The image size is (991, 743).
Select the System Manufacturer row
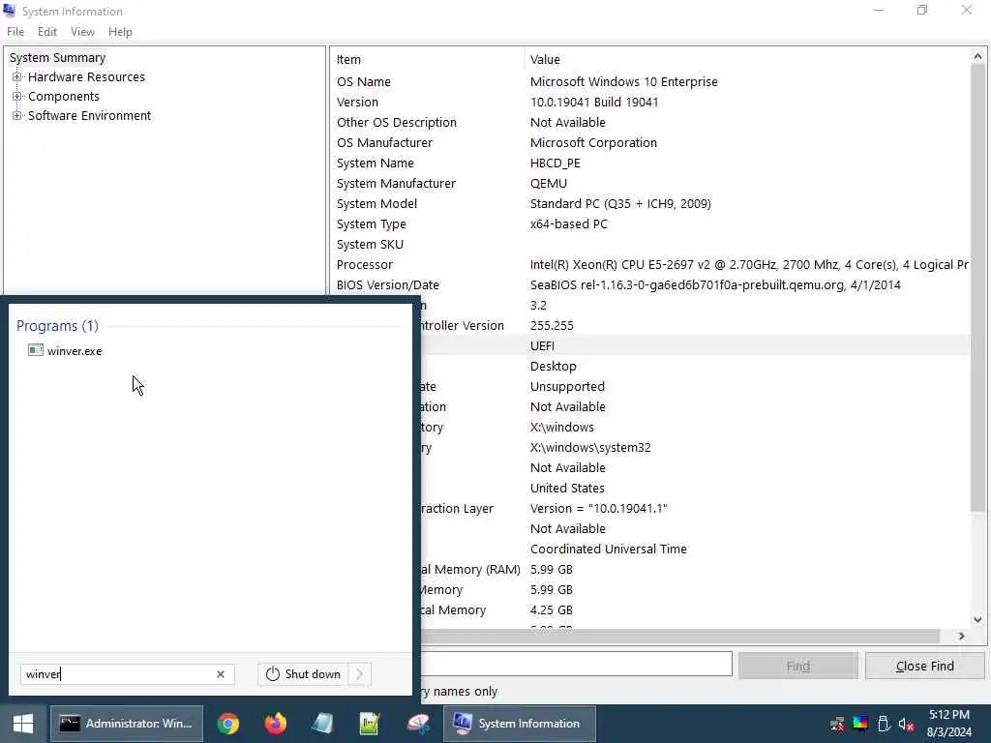[x=650, y=183]
